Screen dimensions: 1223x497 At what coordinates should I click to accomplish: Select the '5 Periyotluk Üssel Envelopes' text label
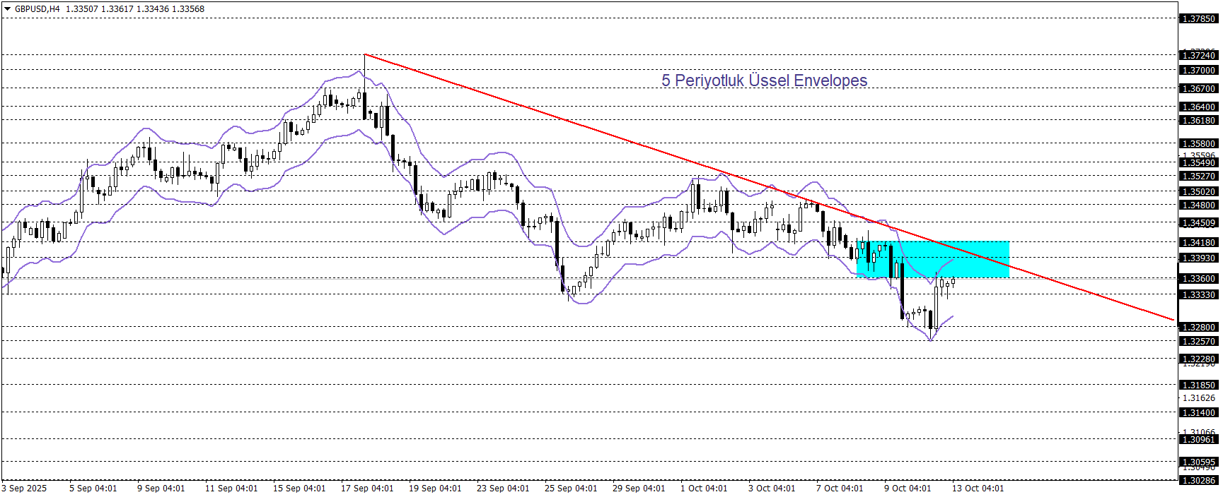pos(764,80)
